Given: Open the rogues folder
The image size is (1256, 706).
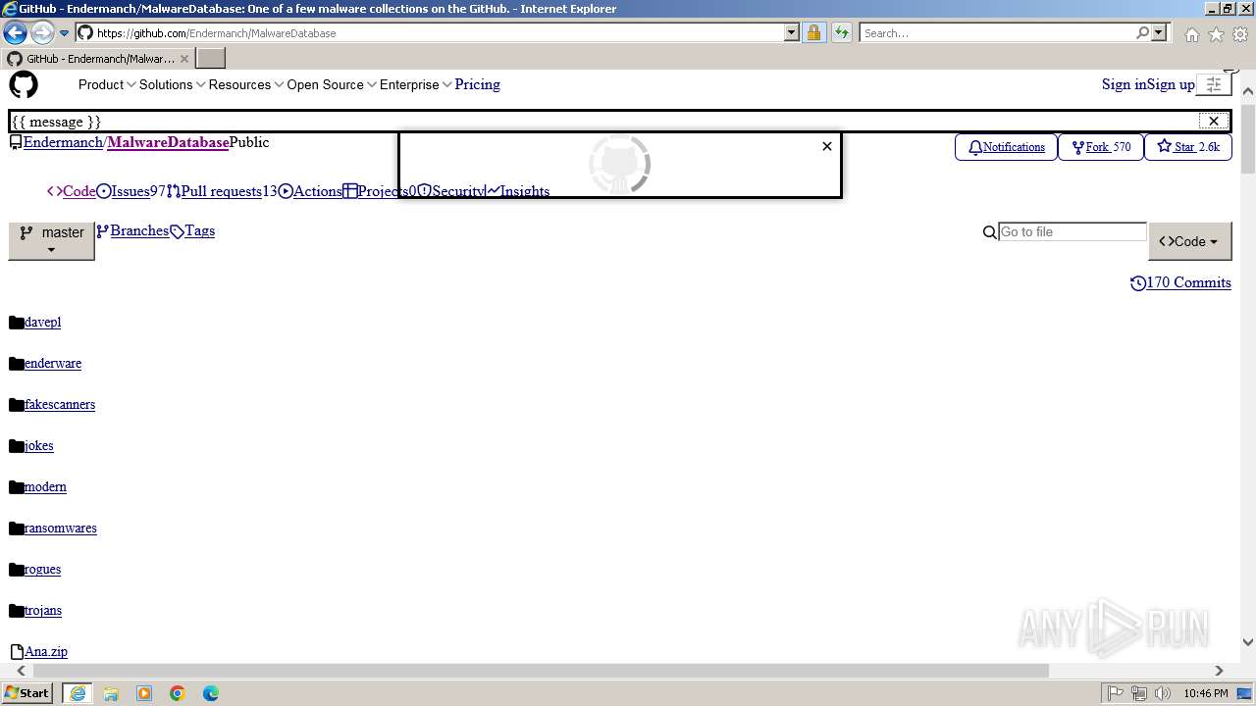Looking at the screenshot, I should tap(42, 569).
